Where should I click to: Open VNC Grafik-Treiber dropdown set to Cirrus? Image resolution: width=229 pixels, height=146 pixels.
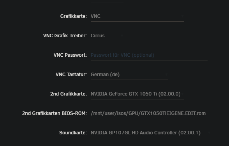pyautogui.click(x=107, y=36)
